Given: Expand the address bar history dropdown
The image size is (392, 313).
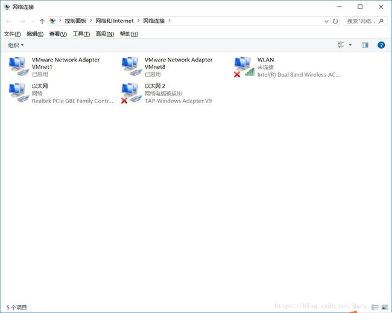Looking at the screenshot, I should coord(326,21).
